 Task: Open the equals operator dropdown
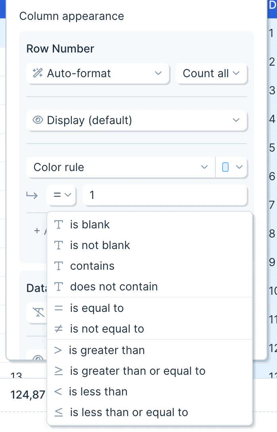coord(62,195)
